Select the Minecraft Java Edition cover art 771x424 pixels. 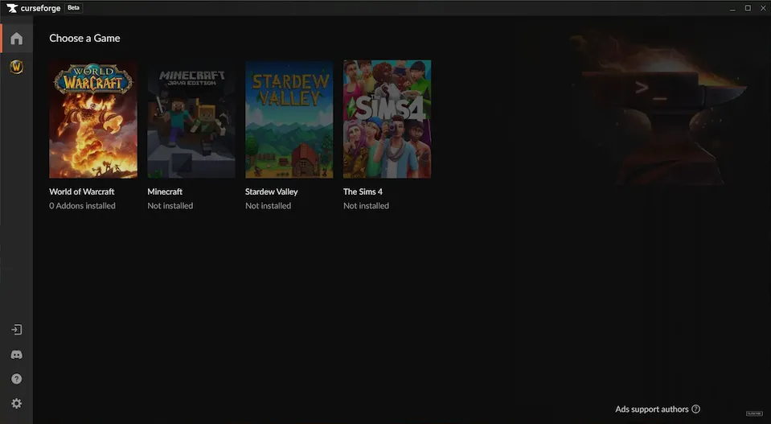point(191,119)
